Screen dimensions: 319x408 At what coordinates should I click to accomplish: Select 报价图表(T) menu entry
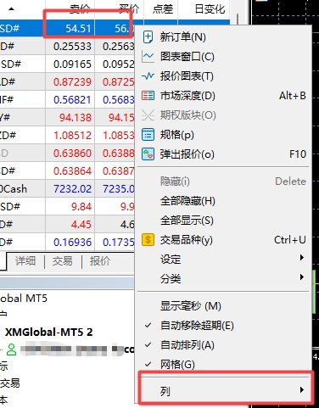(x=223, y=76)
